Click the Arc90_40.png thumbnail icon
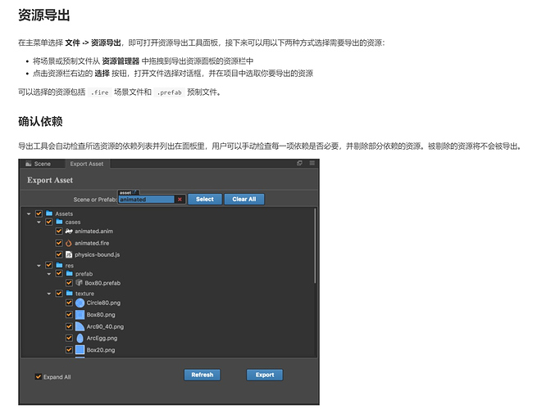This screenshot has height=409, width=537. click(x=80, y=326)
